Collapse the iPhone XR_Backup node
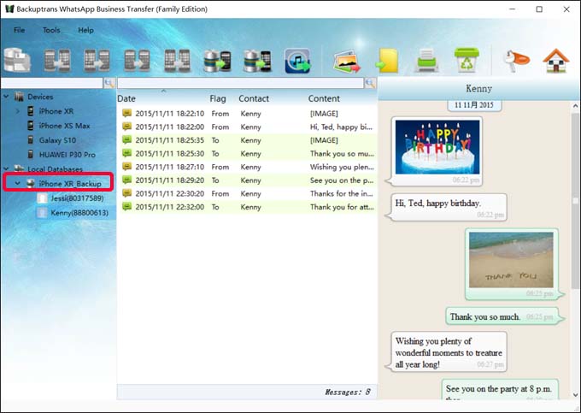Viewport: 581px width, 413px height. click(18, 184)
